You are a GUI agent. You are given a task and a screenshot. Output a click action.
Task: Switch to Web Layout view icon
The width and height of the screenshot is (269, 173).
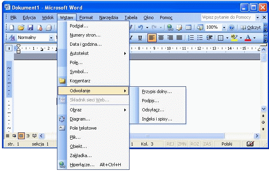tap(14, 136)
